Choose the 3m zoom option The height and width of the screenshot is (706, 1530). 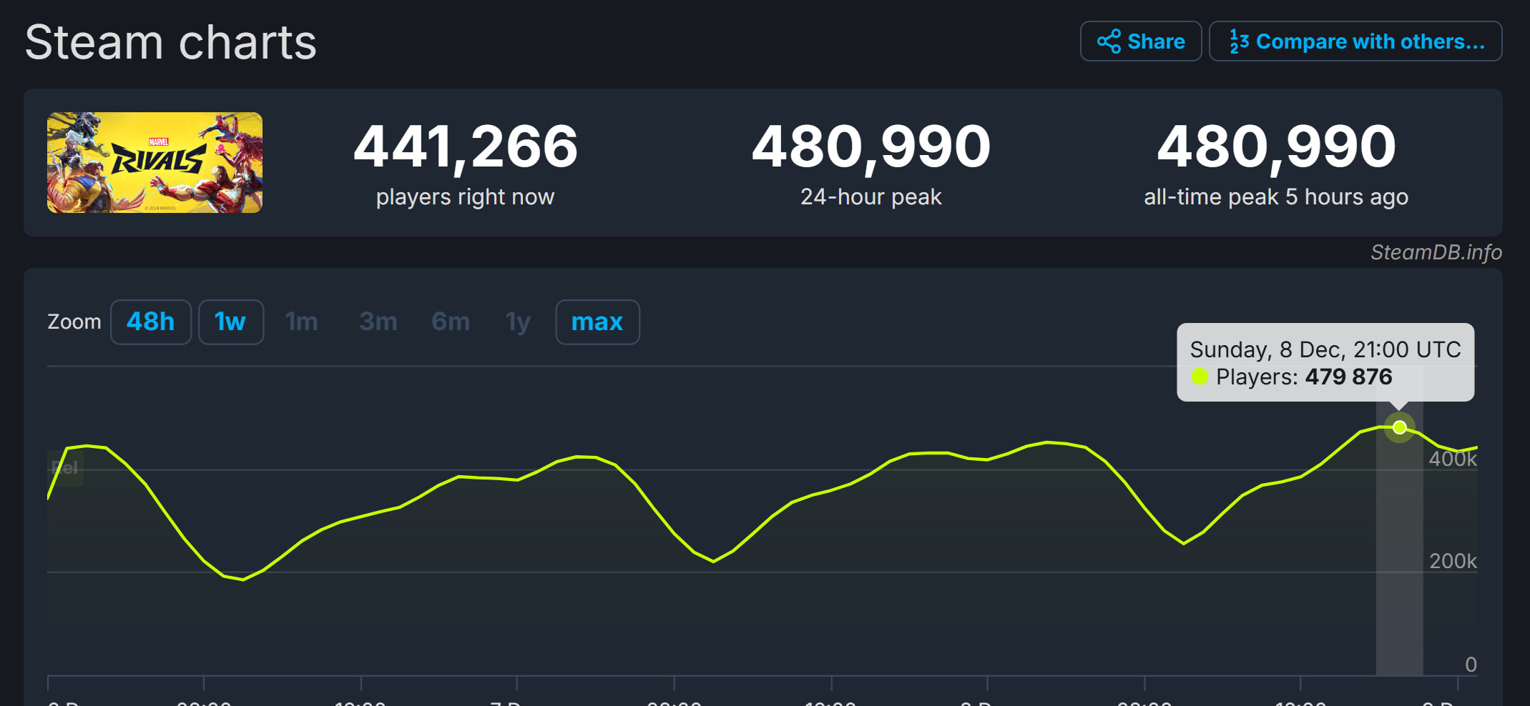click(377, 322)
